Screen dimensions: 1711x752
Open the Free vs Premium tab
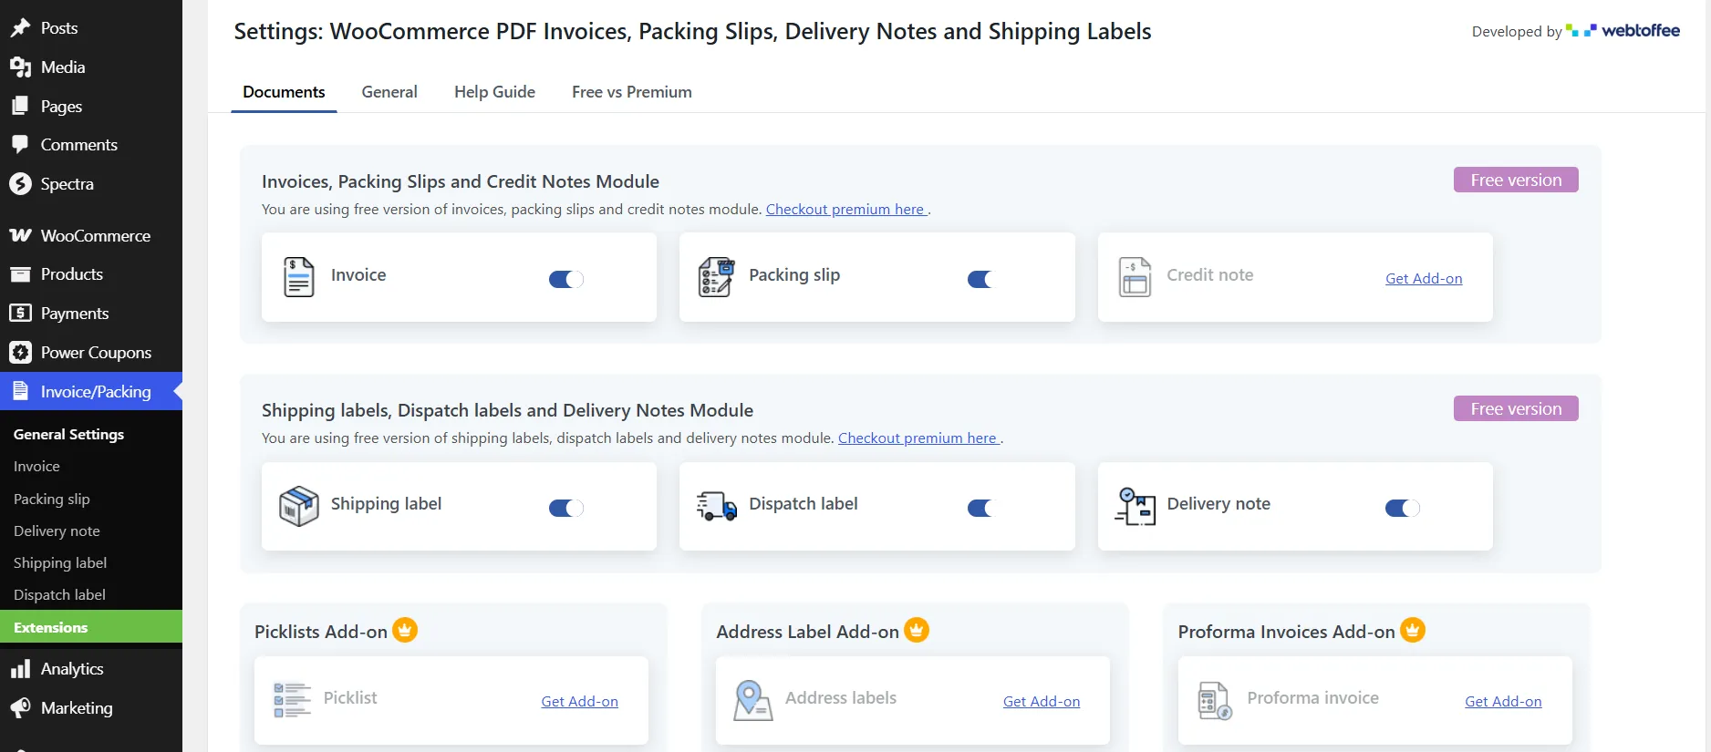point(632,92)
